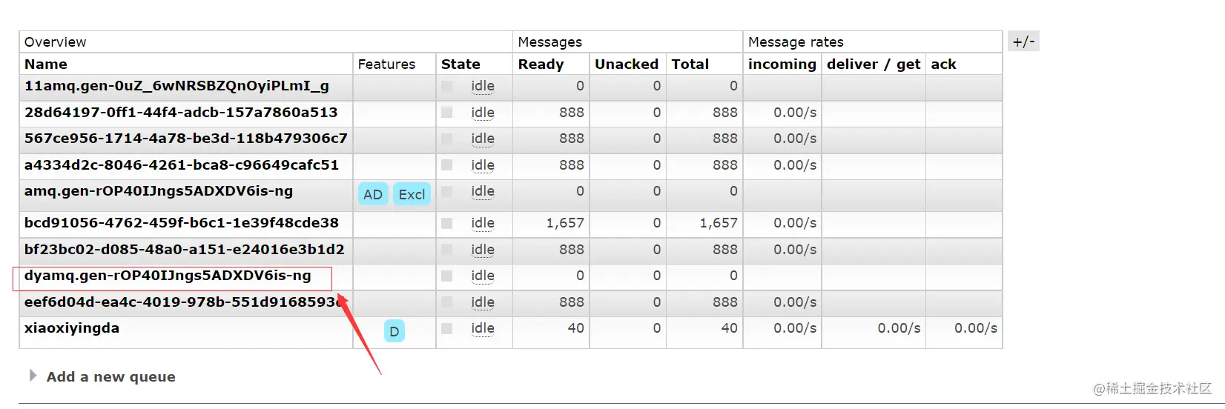
Task: Open queue 28d64197-0ff1-44f4-adcb-157a7860a513
Action: click(181, 113)
